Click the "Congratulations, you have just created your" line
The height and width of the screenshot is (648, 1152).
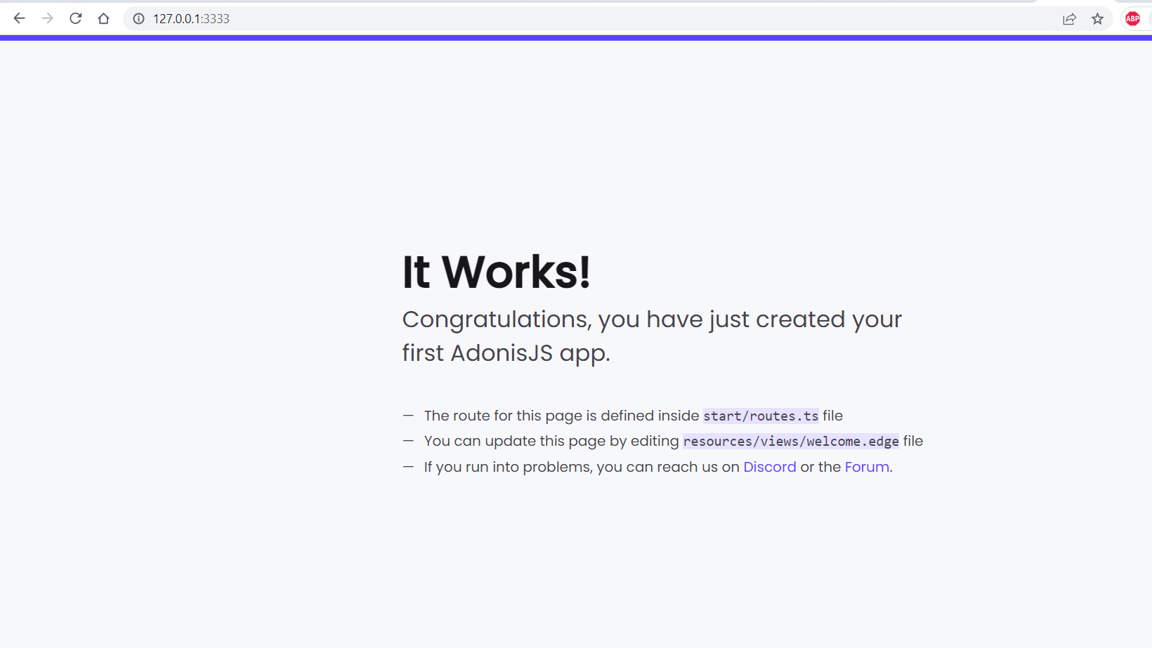(x=652, y=319)
